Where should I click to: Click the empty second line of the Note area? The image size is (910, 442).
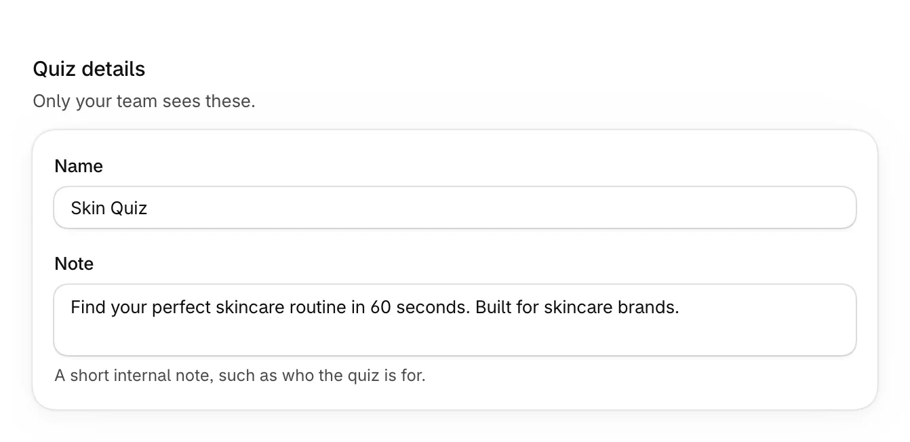(x=455, y=337)
